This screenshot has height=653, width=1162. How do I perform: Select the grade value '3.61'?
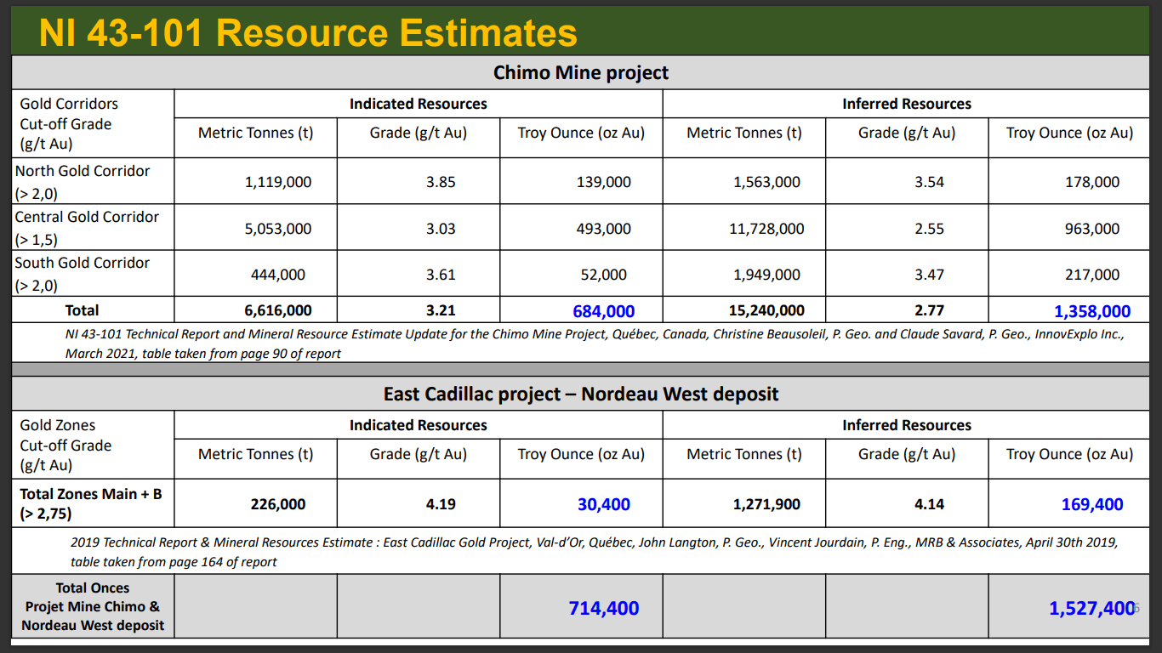click(x=441, y=275)
